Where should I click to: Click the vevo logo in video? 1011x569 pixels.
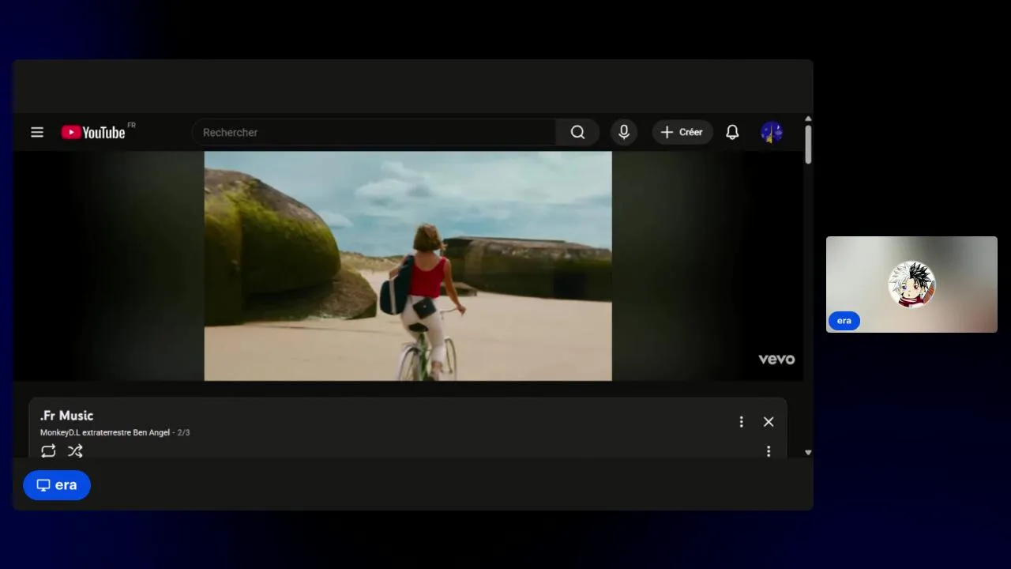click(x=776, y=359)
